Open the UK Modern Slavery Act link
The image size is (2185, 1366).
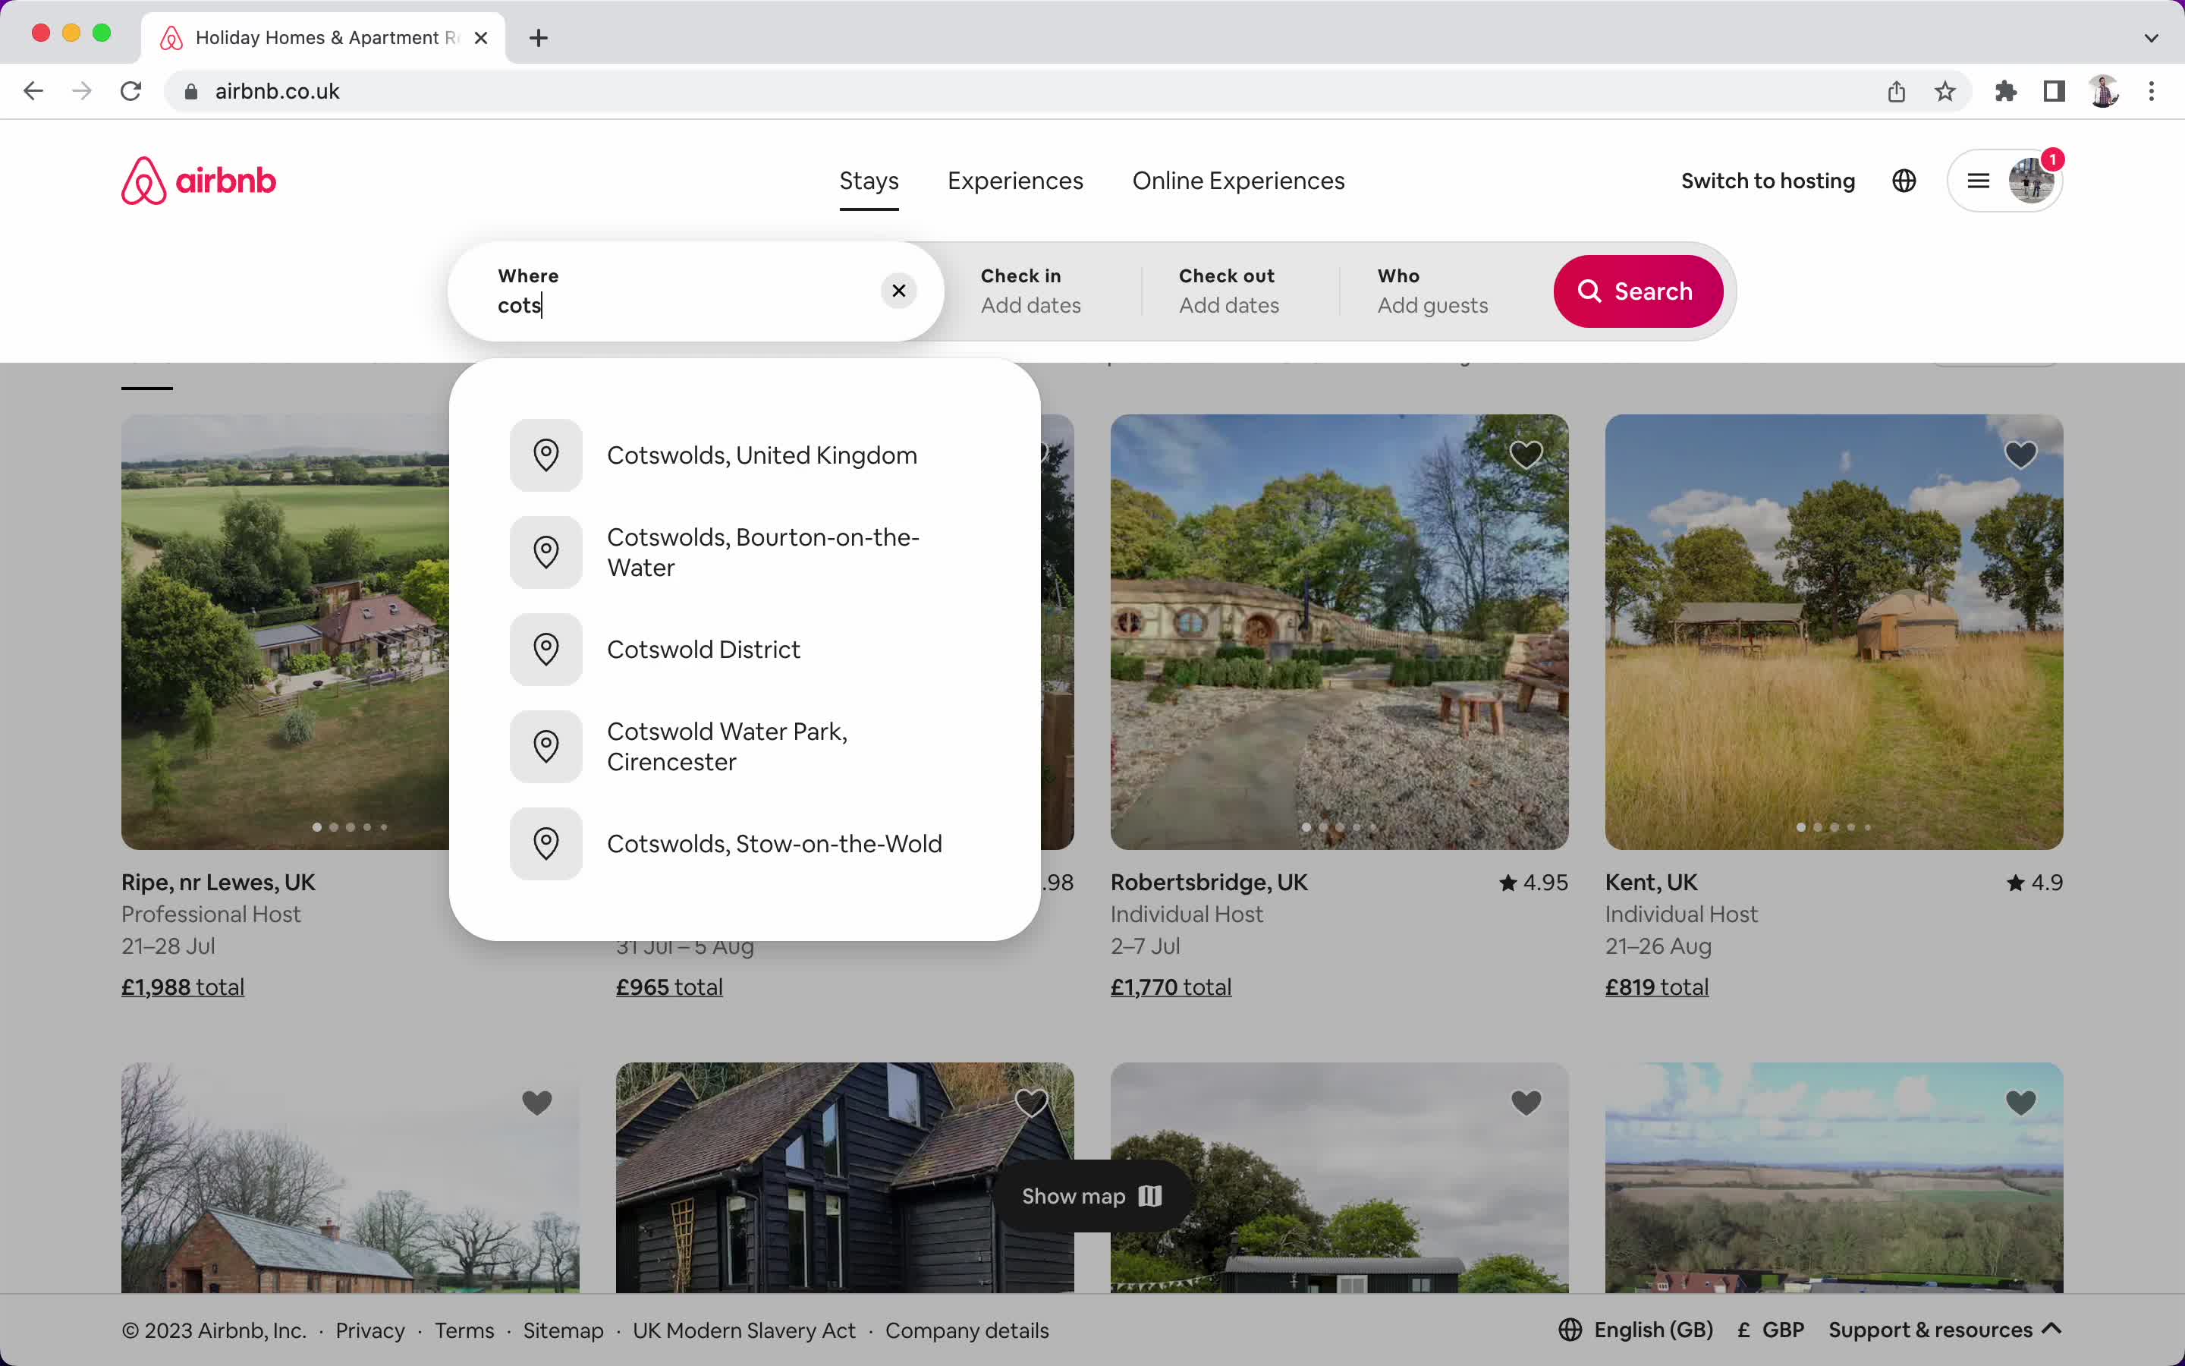click(744, 1330)
